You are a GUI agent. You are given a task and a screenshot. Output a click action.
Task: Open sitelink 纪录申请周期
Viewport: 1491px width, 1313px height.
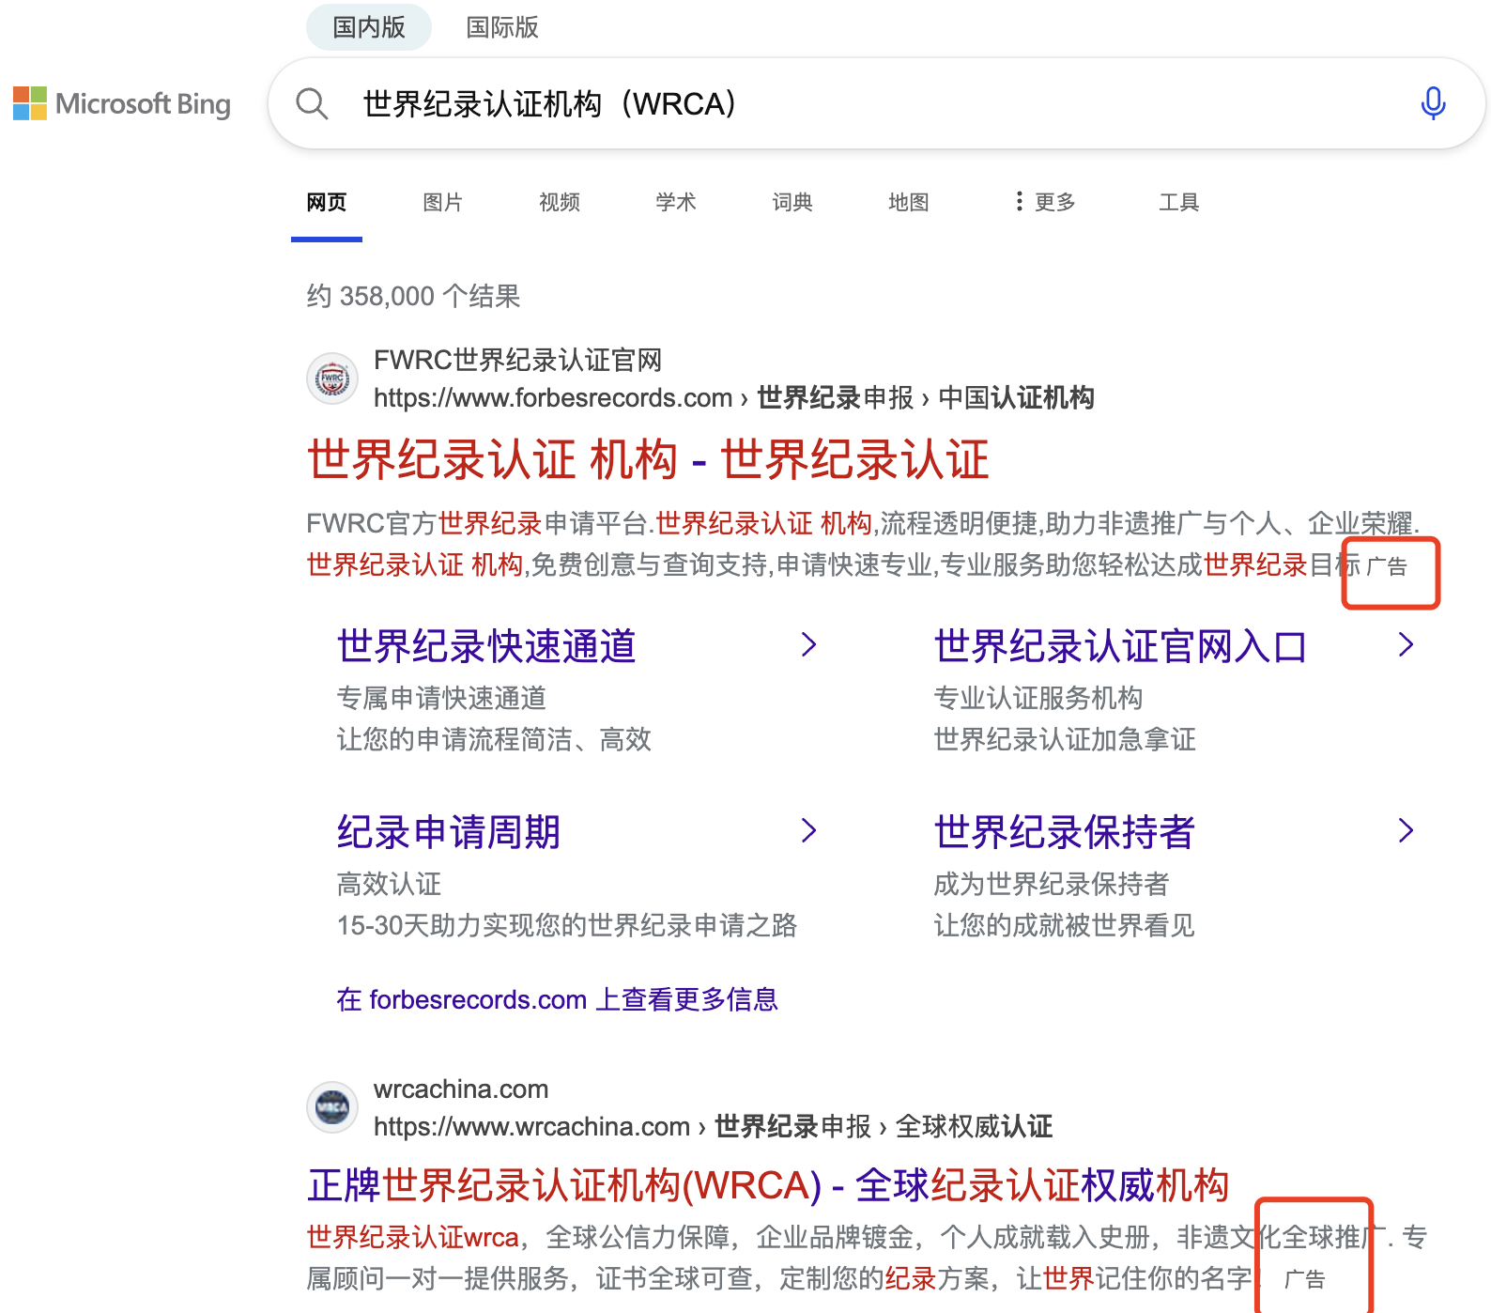point(449,832)
